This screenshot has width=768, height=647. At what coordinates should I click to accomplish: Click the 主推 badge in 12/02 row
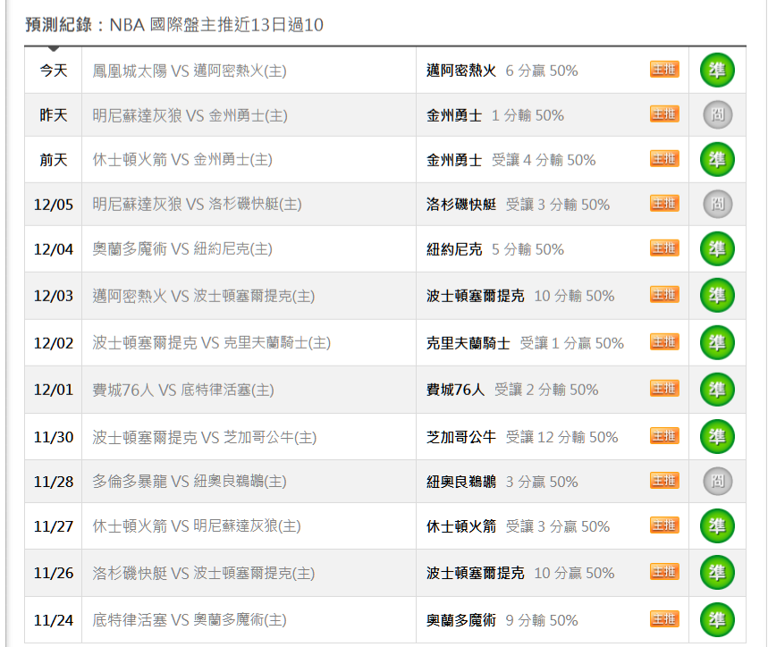[x=664, y=341]
